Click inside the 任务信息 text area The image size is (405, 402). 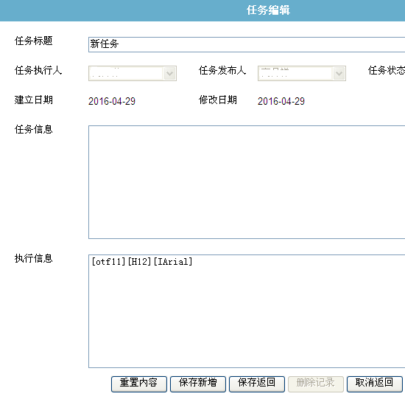(247, 182)
